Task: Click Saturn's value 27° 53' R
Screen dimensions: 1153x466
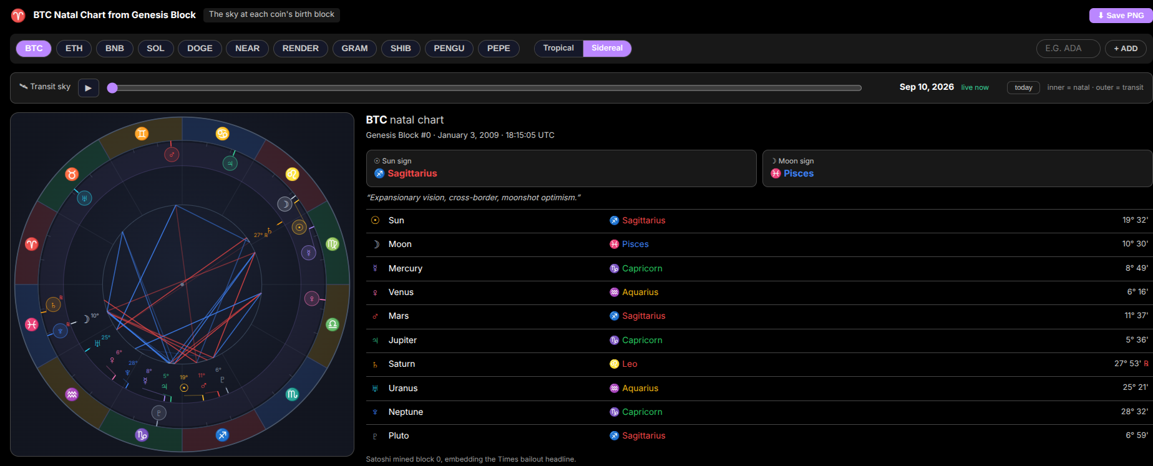Action: [1131, 364]
